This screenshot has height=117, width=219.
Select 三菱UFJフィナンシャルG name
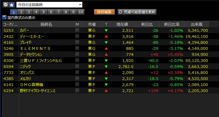point(41,61)
